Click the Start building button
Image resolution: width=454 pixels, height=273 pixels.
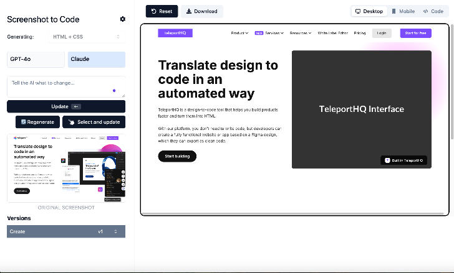[177, 156]
